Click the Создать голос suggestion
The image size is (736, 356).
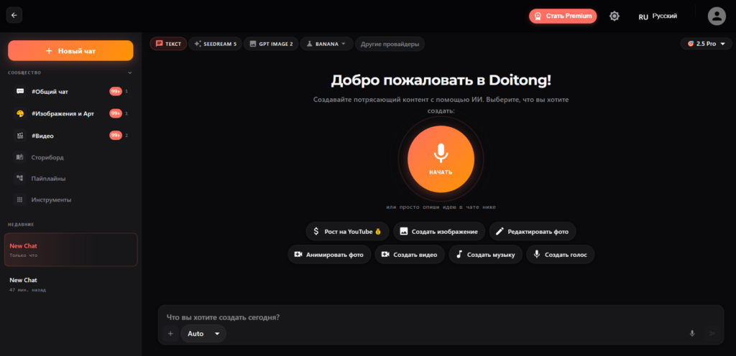tap(560, 254)
